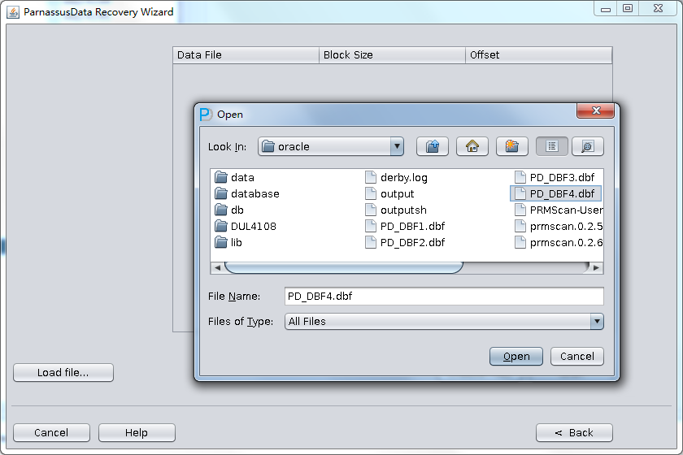Viewport: 683px width, 455px height.
Task: Select the lib folder
Action: pos(228,242)
